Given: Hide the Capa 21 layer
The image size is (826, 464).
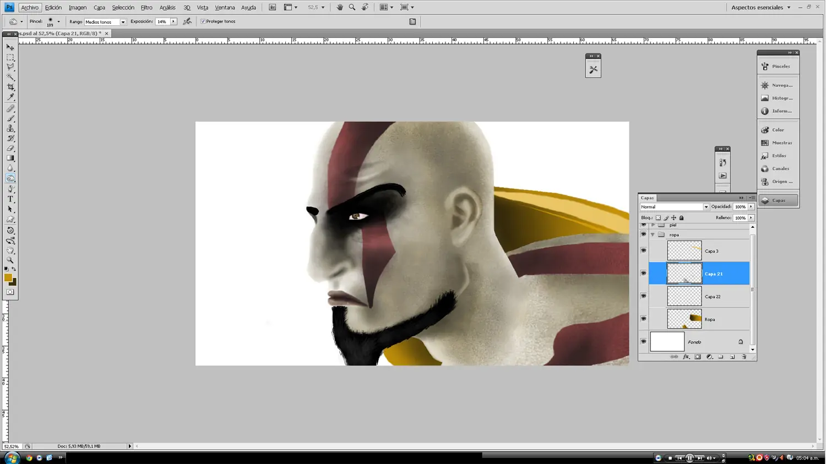Looking at the screenshot, I should tap(643, 274).
